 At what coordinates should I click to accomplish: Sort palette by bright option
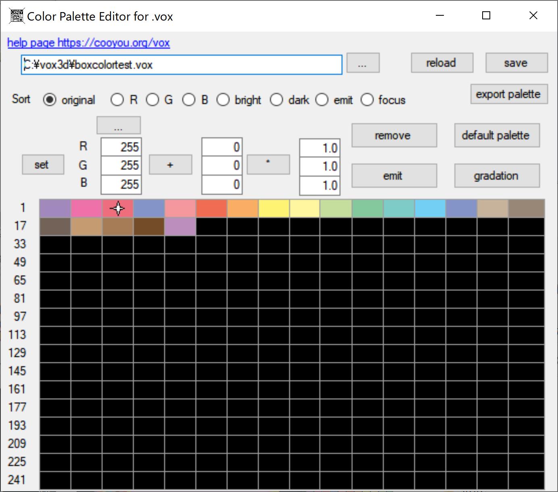(223, 100)
